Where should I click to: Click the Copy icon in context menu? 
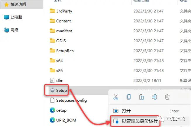tap(128, 97)
